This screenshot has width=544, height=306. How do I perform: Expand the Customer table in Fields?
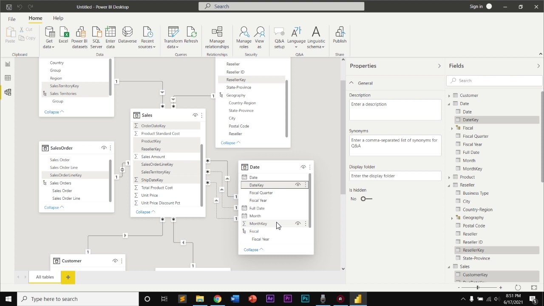[x=449, y=96]
